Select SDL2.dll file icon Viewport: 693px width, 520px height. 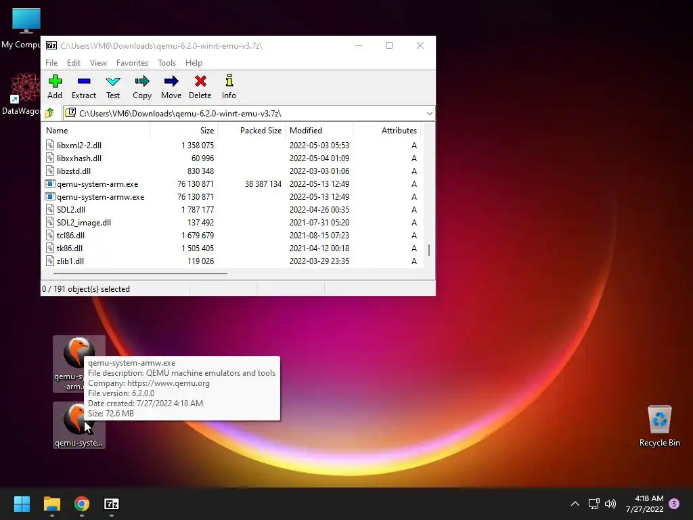(x=50, y=210)
